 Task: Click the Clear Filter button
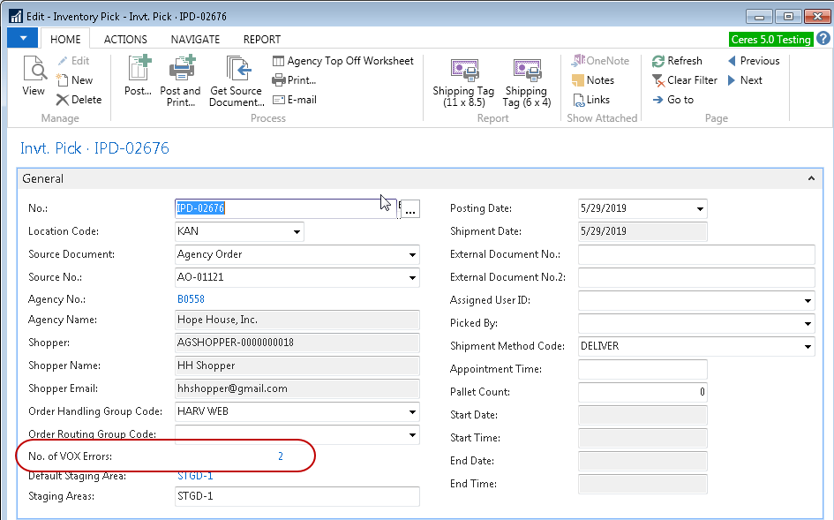[685, 80]
